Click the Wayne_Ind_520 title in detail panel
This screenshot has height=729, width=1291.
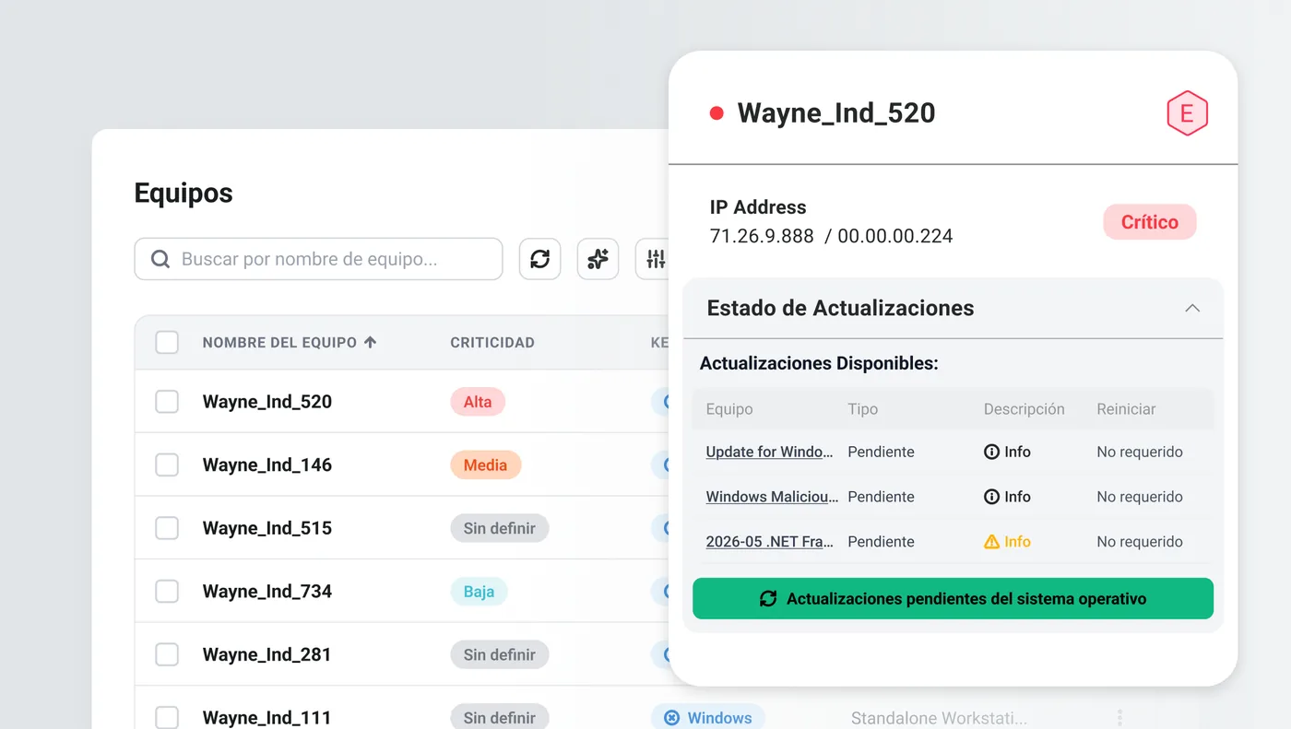836,113
